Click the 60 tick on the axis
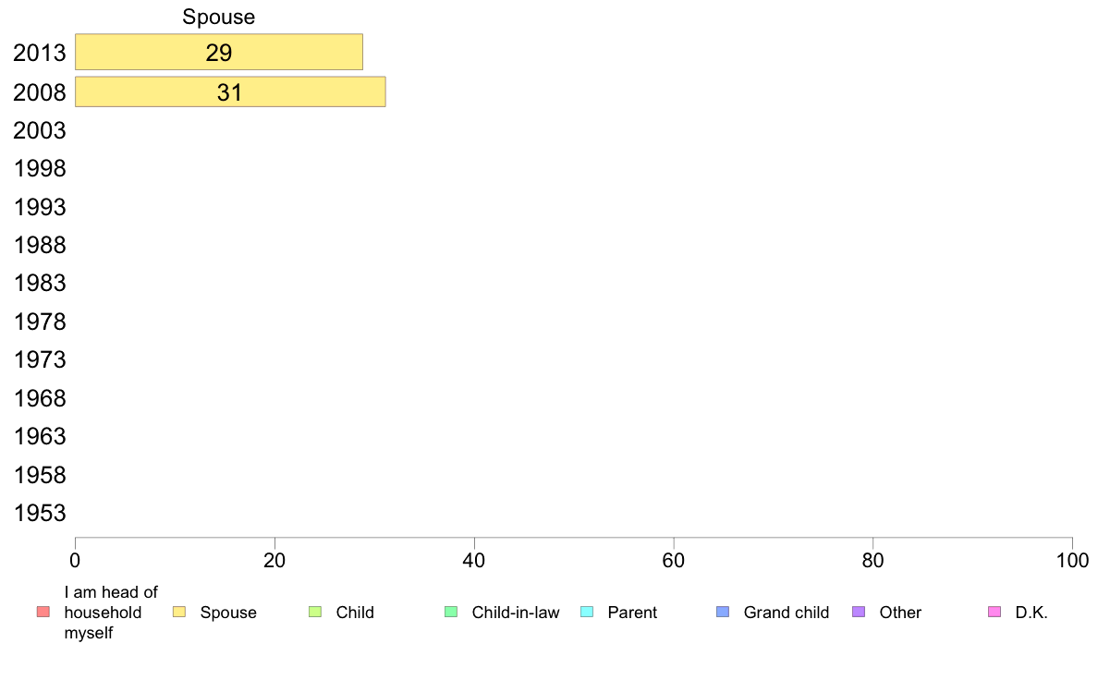Screen dimensions: 1098x680 [x=674, y=560]
